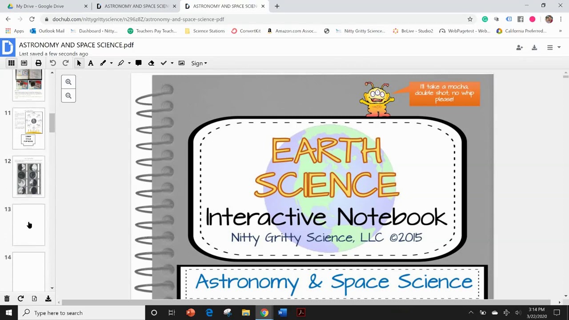Click the DocHub logo
The image size is (569, 320).
click(8, 48)
